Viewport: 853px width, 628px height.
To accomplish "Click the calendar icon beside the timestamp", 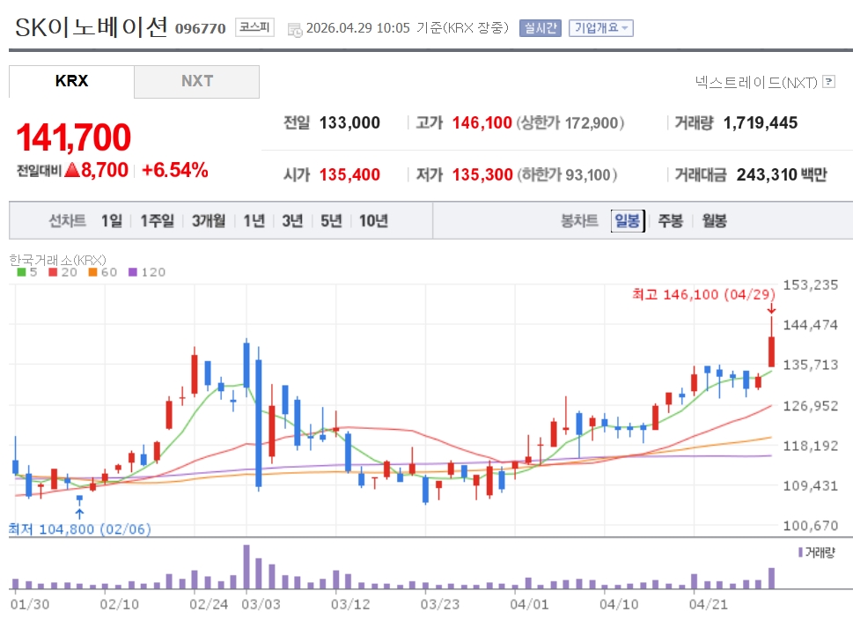I will tap(294, 28).
